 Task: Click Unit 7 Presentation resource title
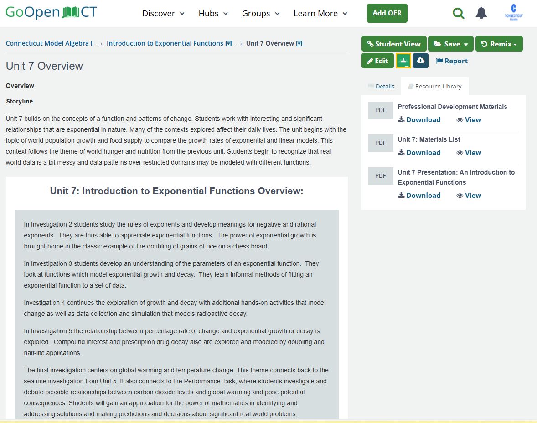pyautogui.click(x=456, y=177)
